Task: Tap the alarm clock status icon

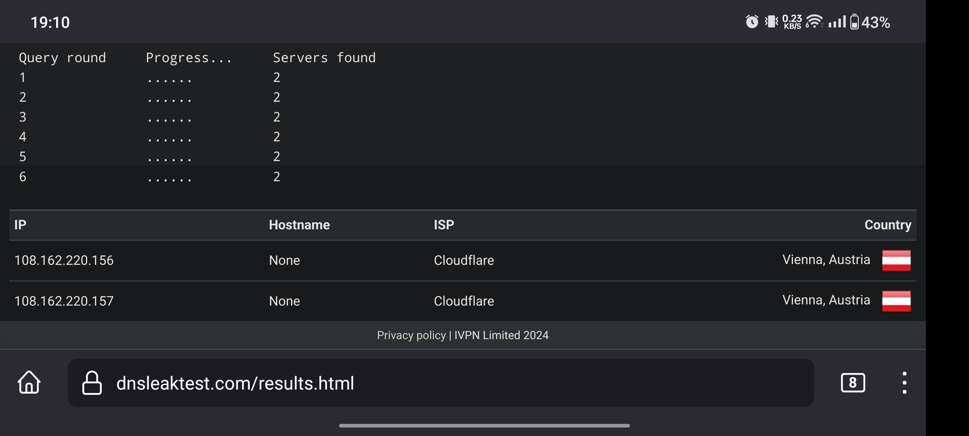Action: (x=752, y=22)
